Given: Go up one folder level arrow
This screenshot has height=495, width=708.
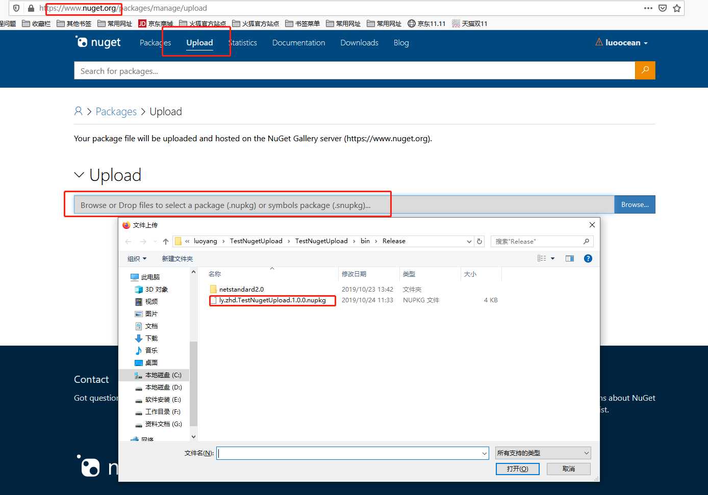Looking at the screenshot, I should point(166,241).
